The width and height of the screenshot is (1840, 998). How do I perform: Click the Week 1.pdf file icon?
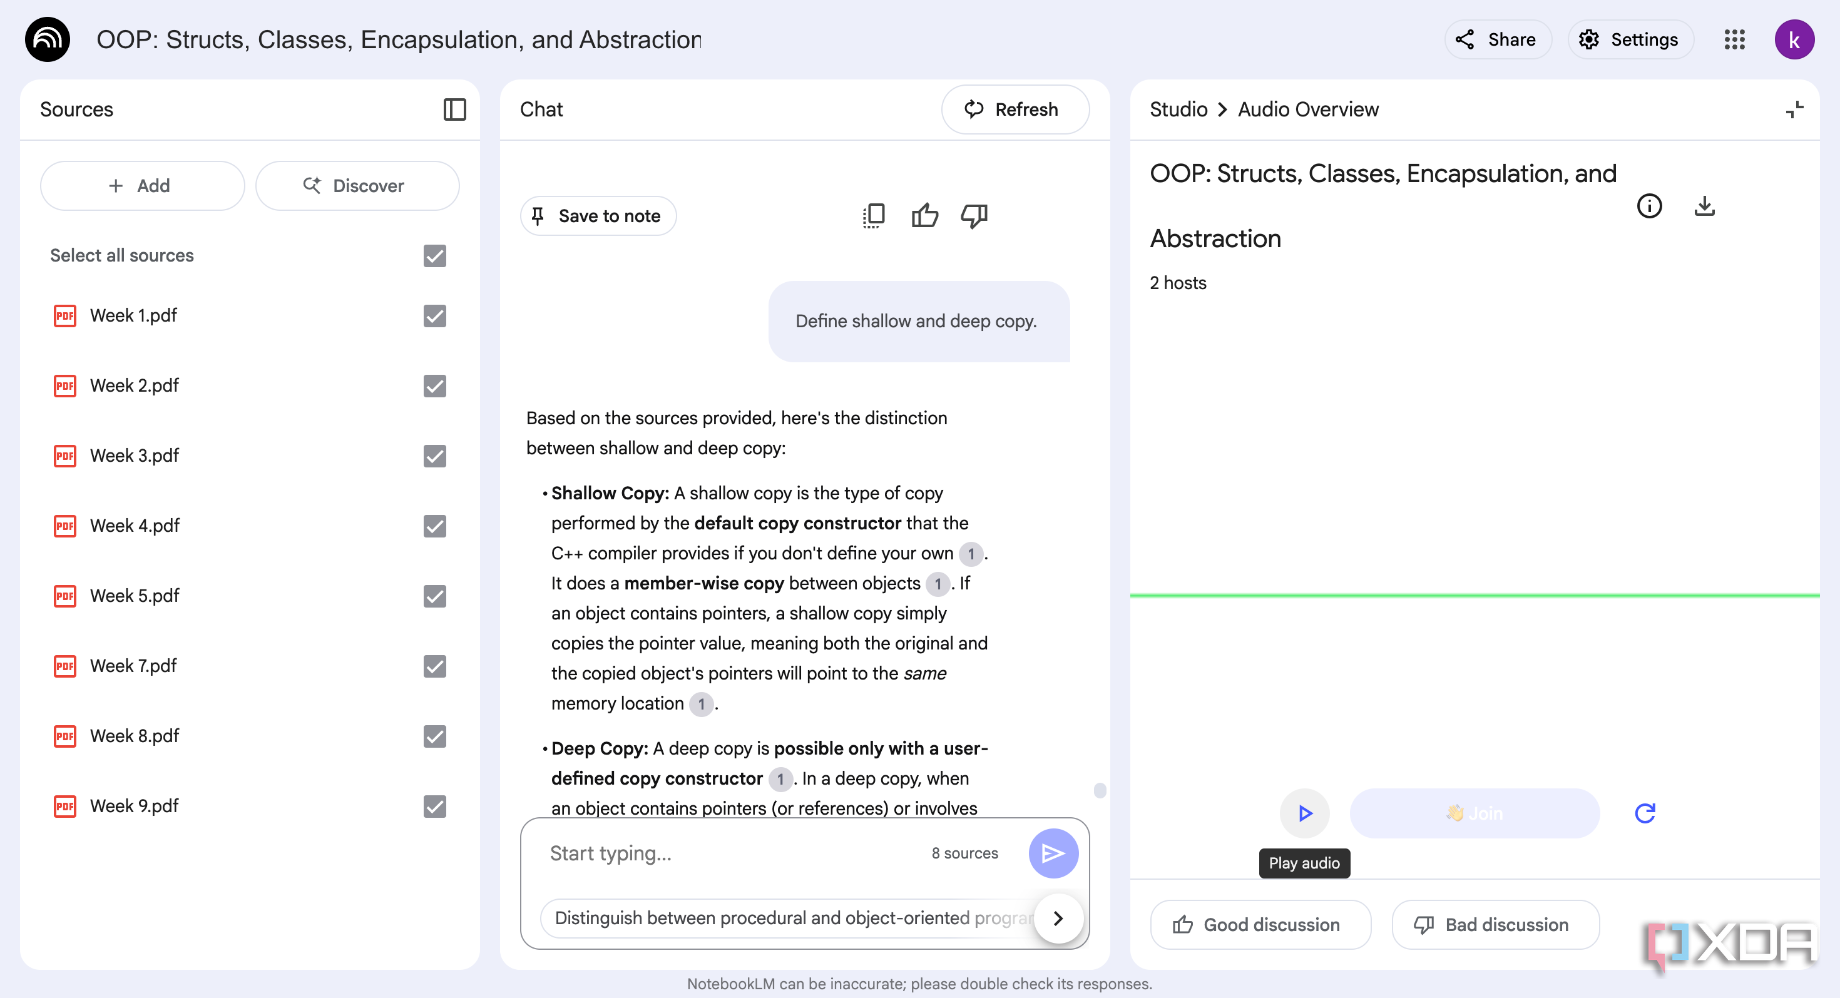pyautogui.click(x=65, y=315)
